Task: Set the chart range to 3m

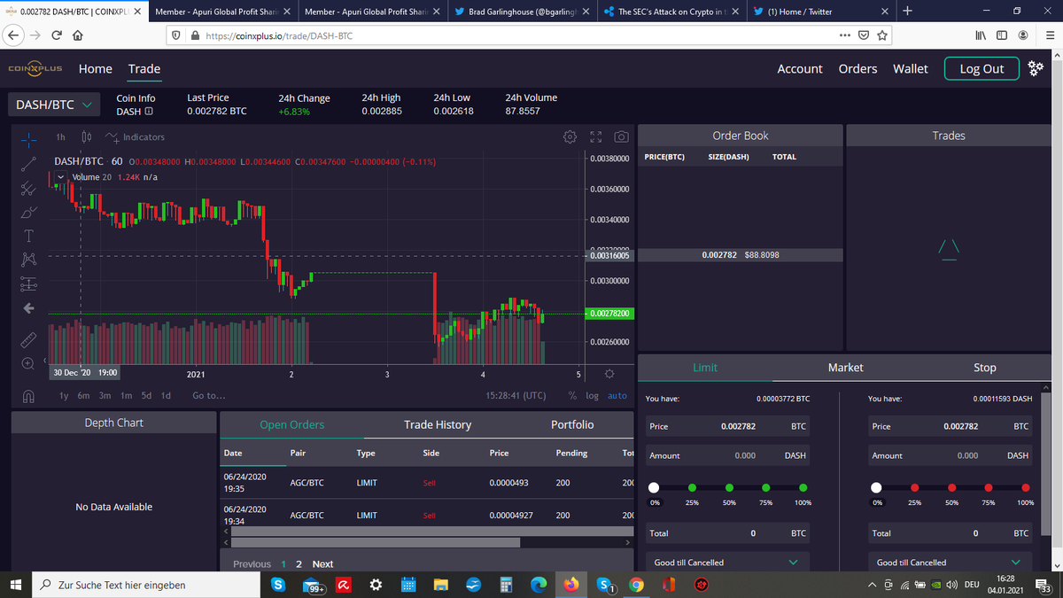Action: [x=105, y=396]
